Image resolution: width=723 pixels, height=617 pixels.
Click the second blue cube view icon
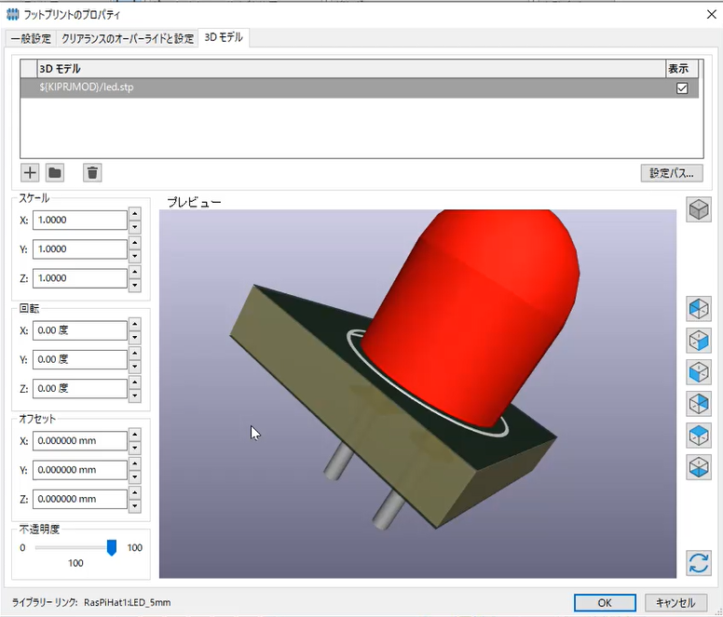[698, 340]
